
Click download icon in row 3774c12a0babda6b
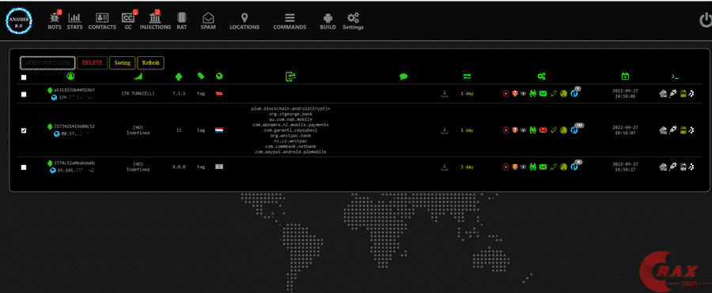point(444,167)
